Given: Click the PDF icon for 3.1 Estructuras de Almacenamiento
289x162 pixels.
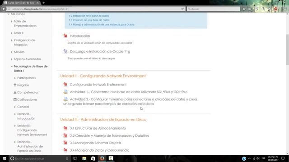Looking at the screenshot, I should pyautogui.click(x=65, y=128).
